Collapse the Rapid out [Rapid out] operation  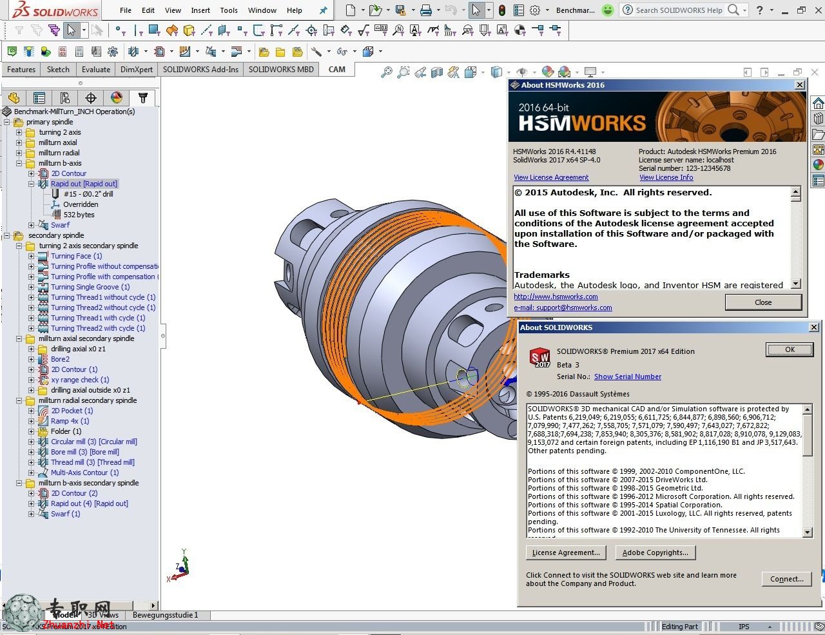coord(31,184)
